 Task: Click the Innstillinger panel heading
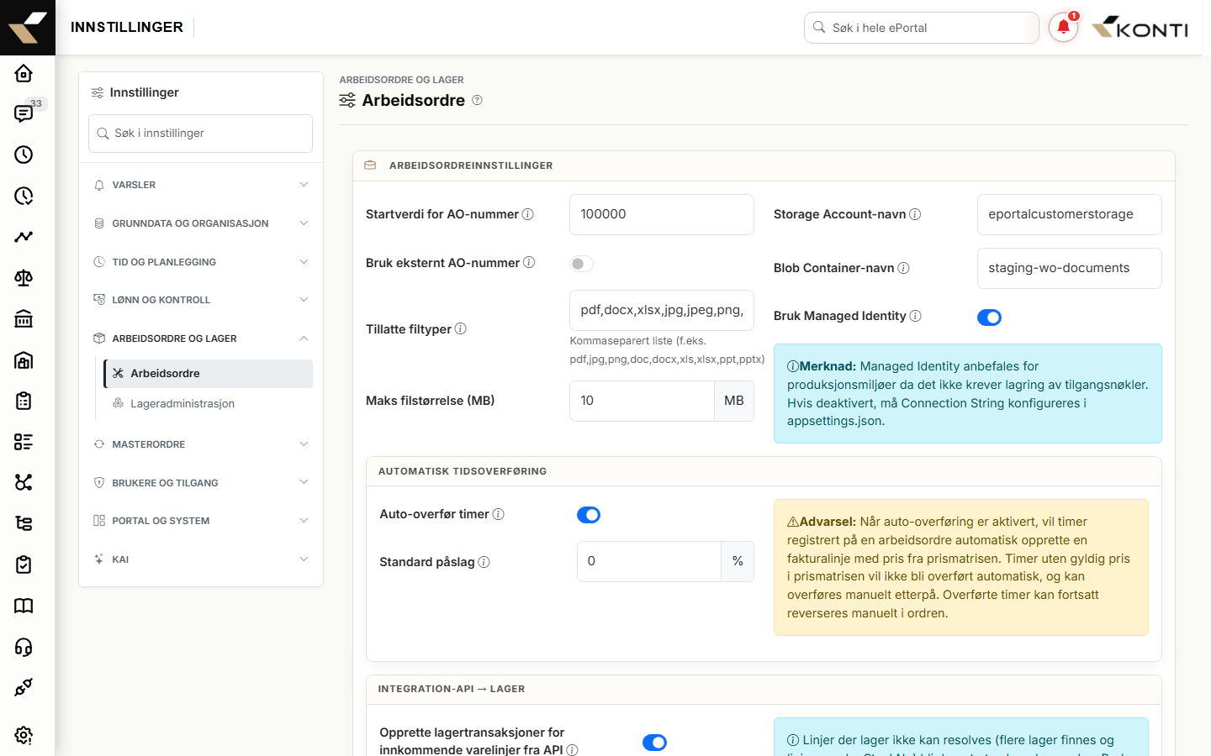[144, 92]
